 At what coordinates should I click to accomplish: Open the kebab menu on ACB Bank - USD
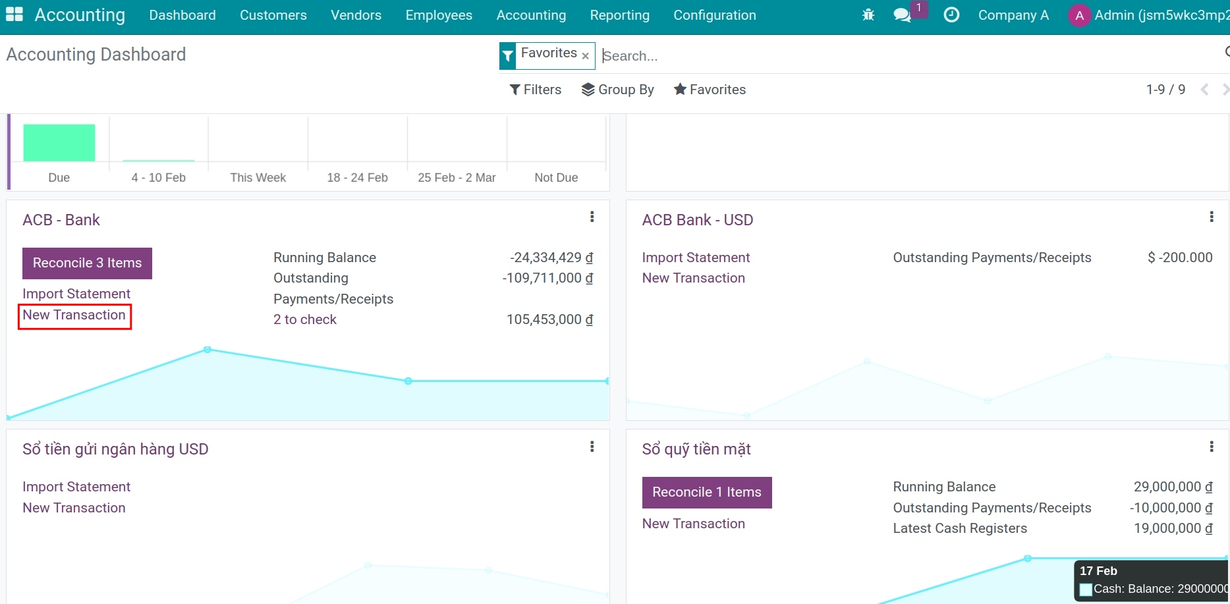tap(1212, 216)
